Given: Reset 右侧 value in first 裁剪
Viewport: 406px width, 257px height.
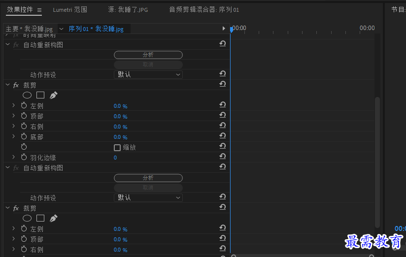Looking at the screenshot, I should tap(222, 126).
